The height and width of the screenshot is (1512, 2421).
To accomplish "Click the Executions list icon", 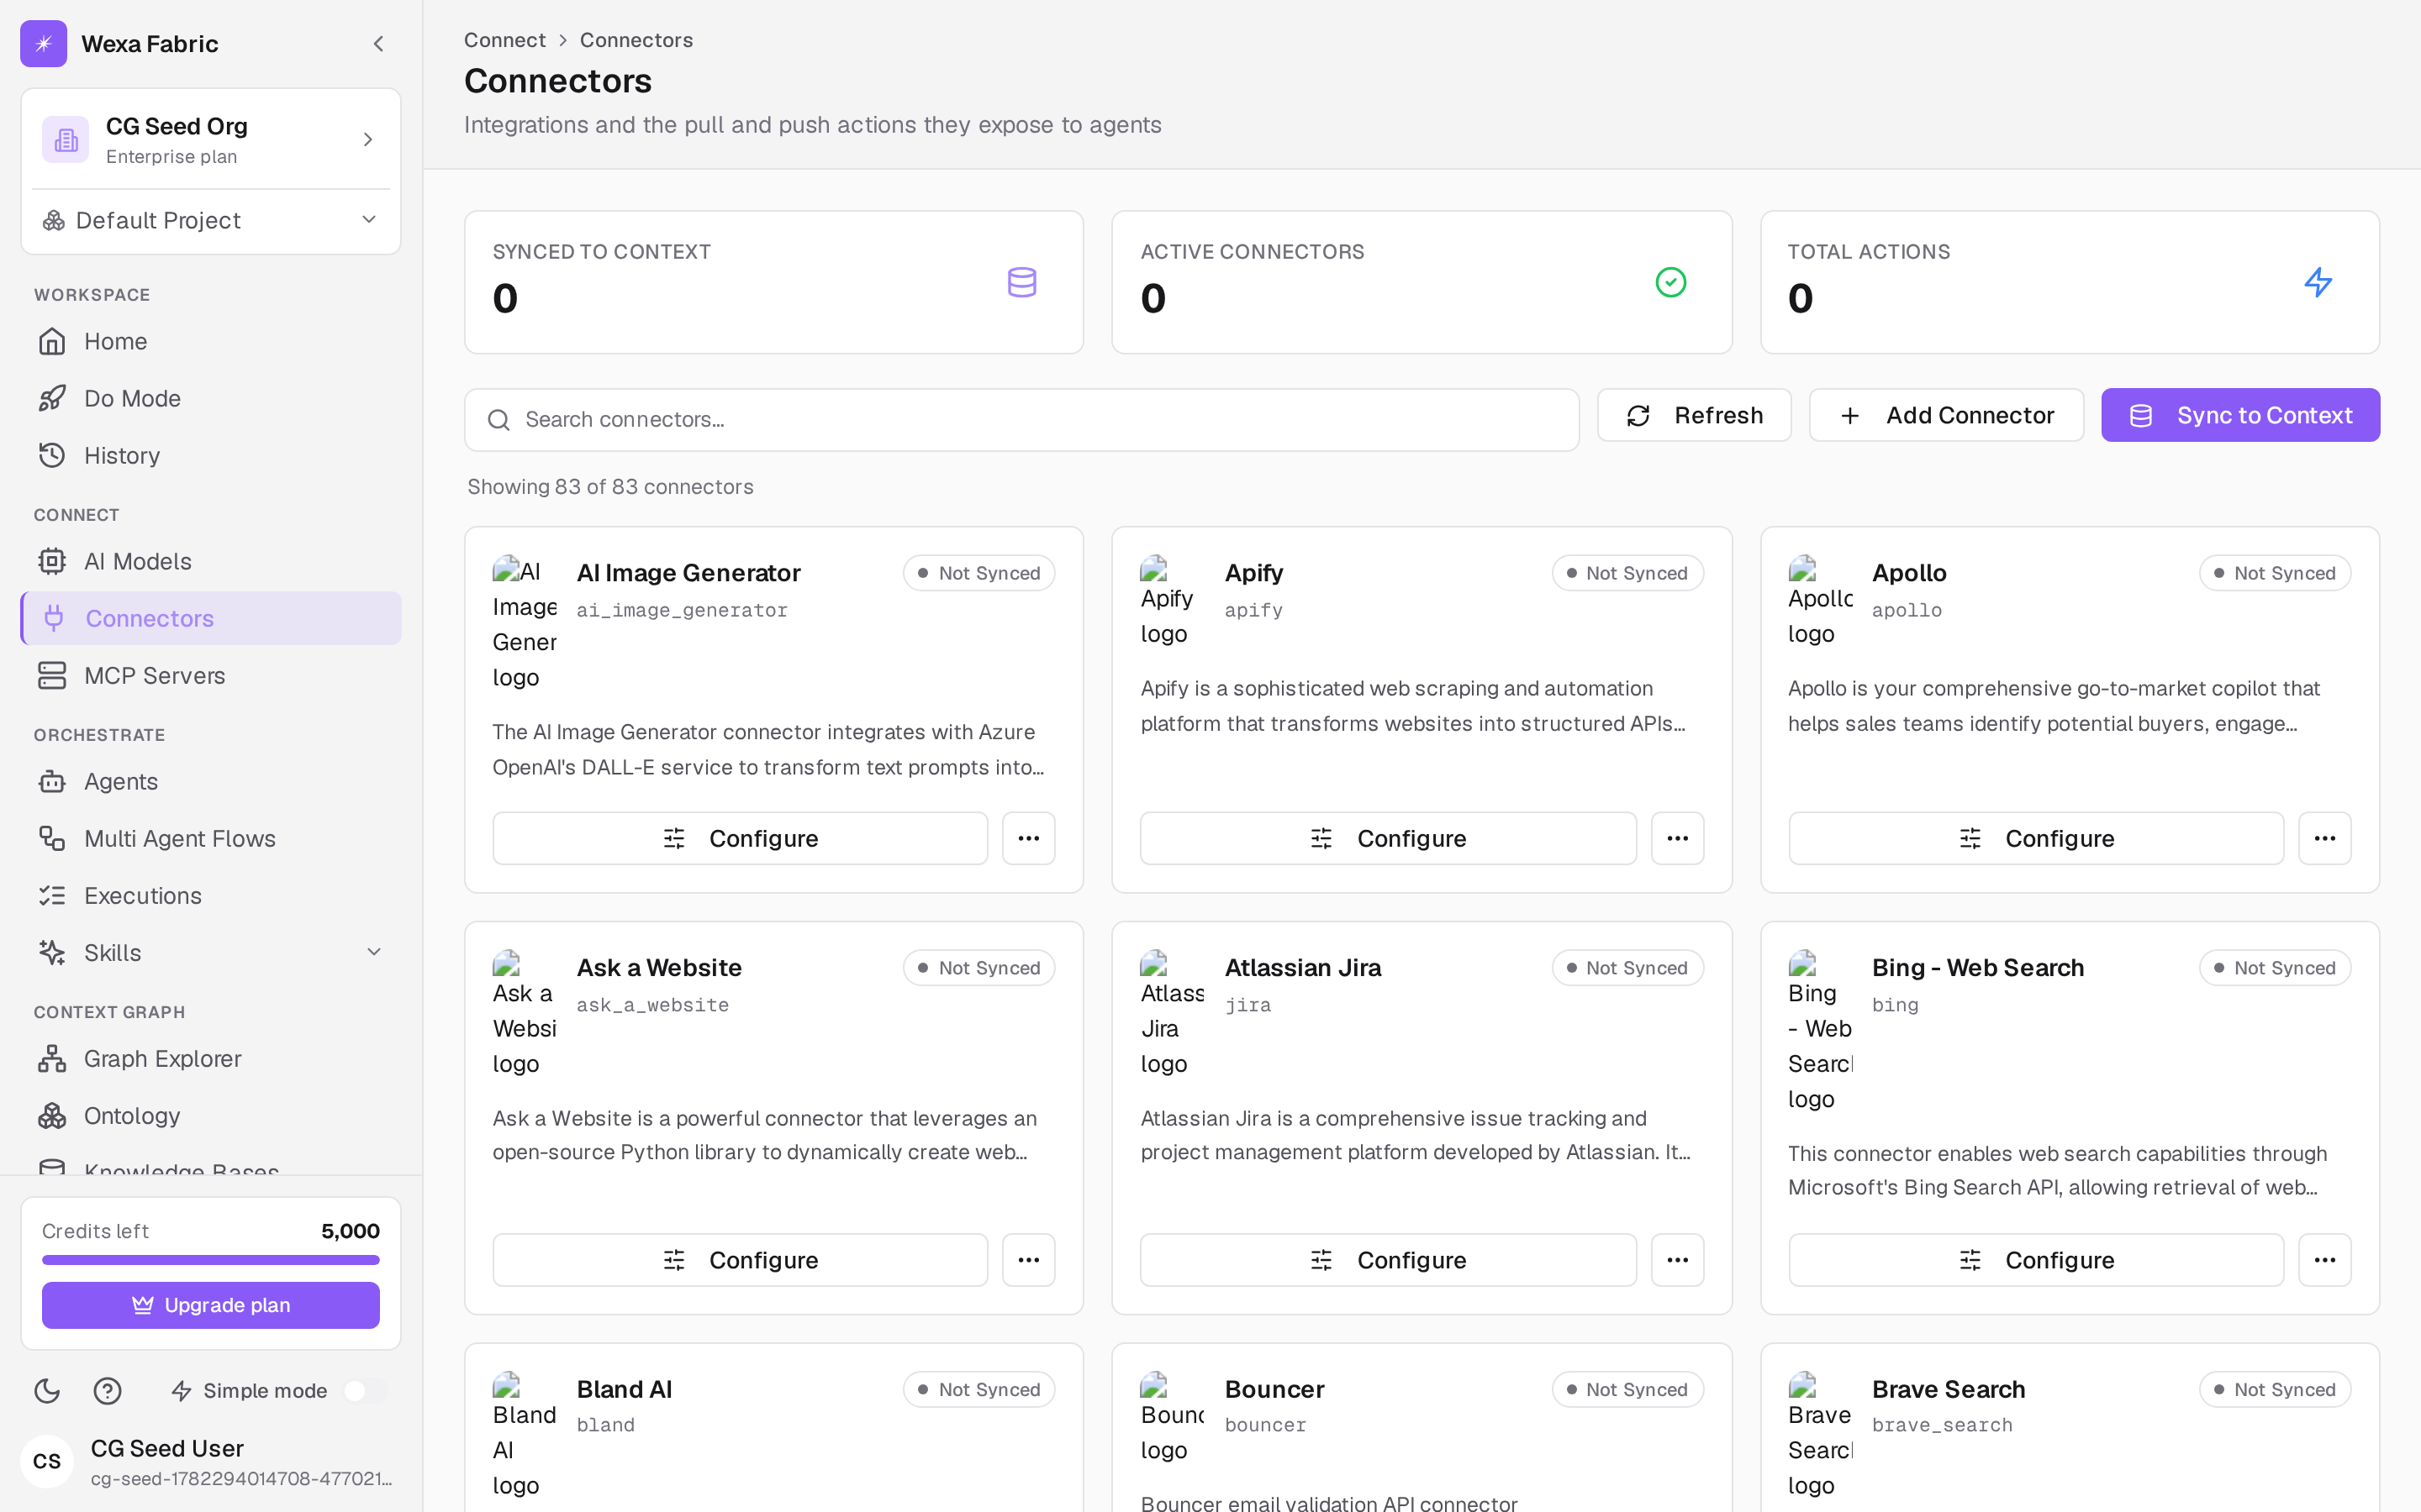I will point(52,895).
